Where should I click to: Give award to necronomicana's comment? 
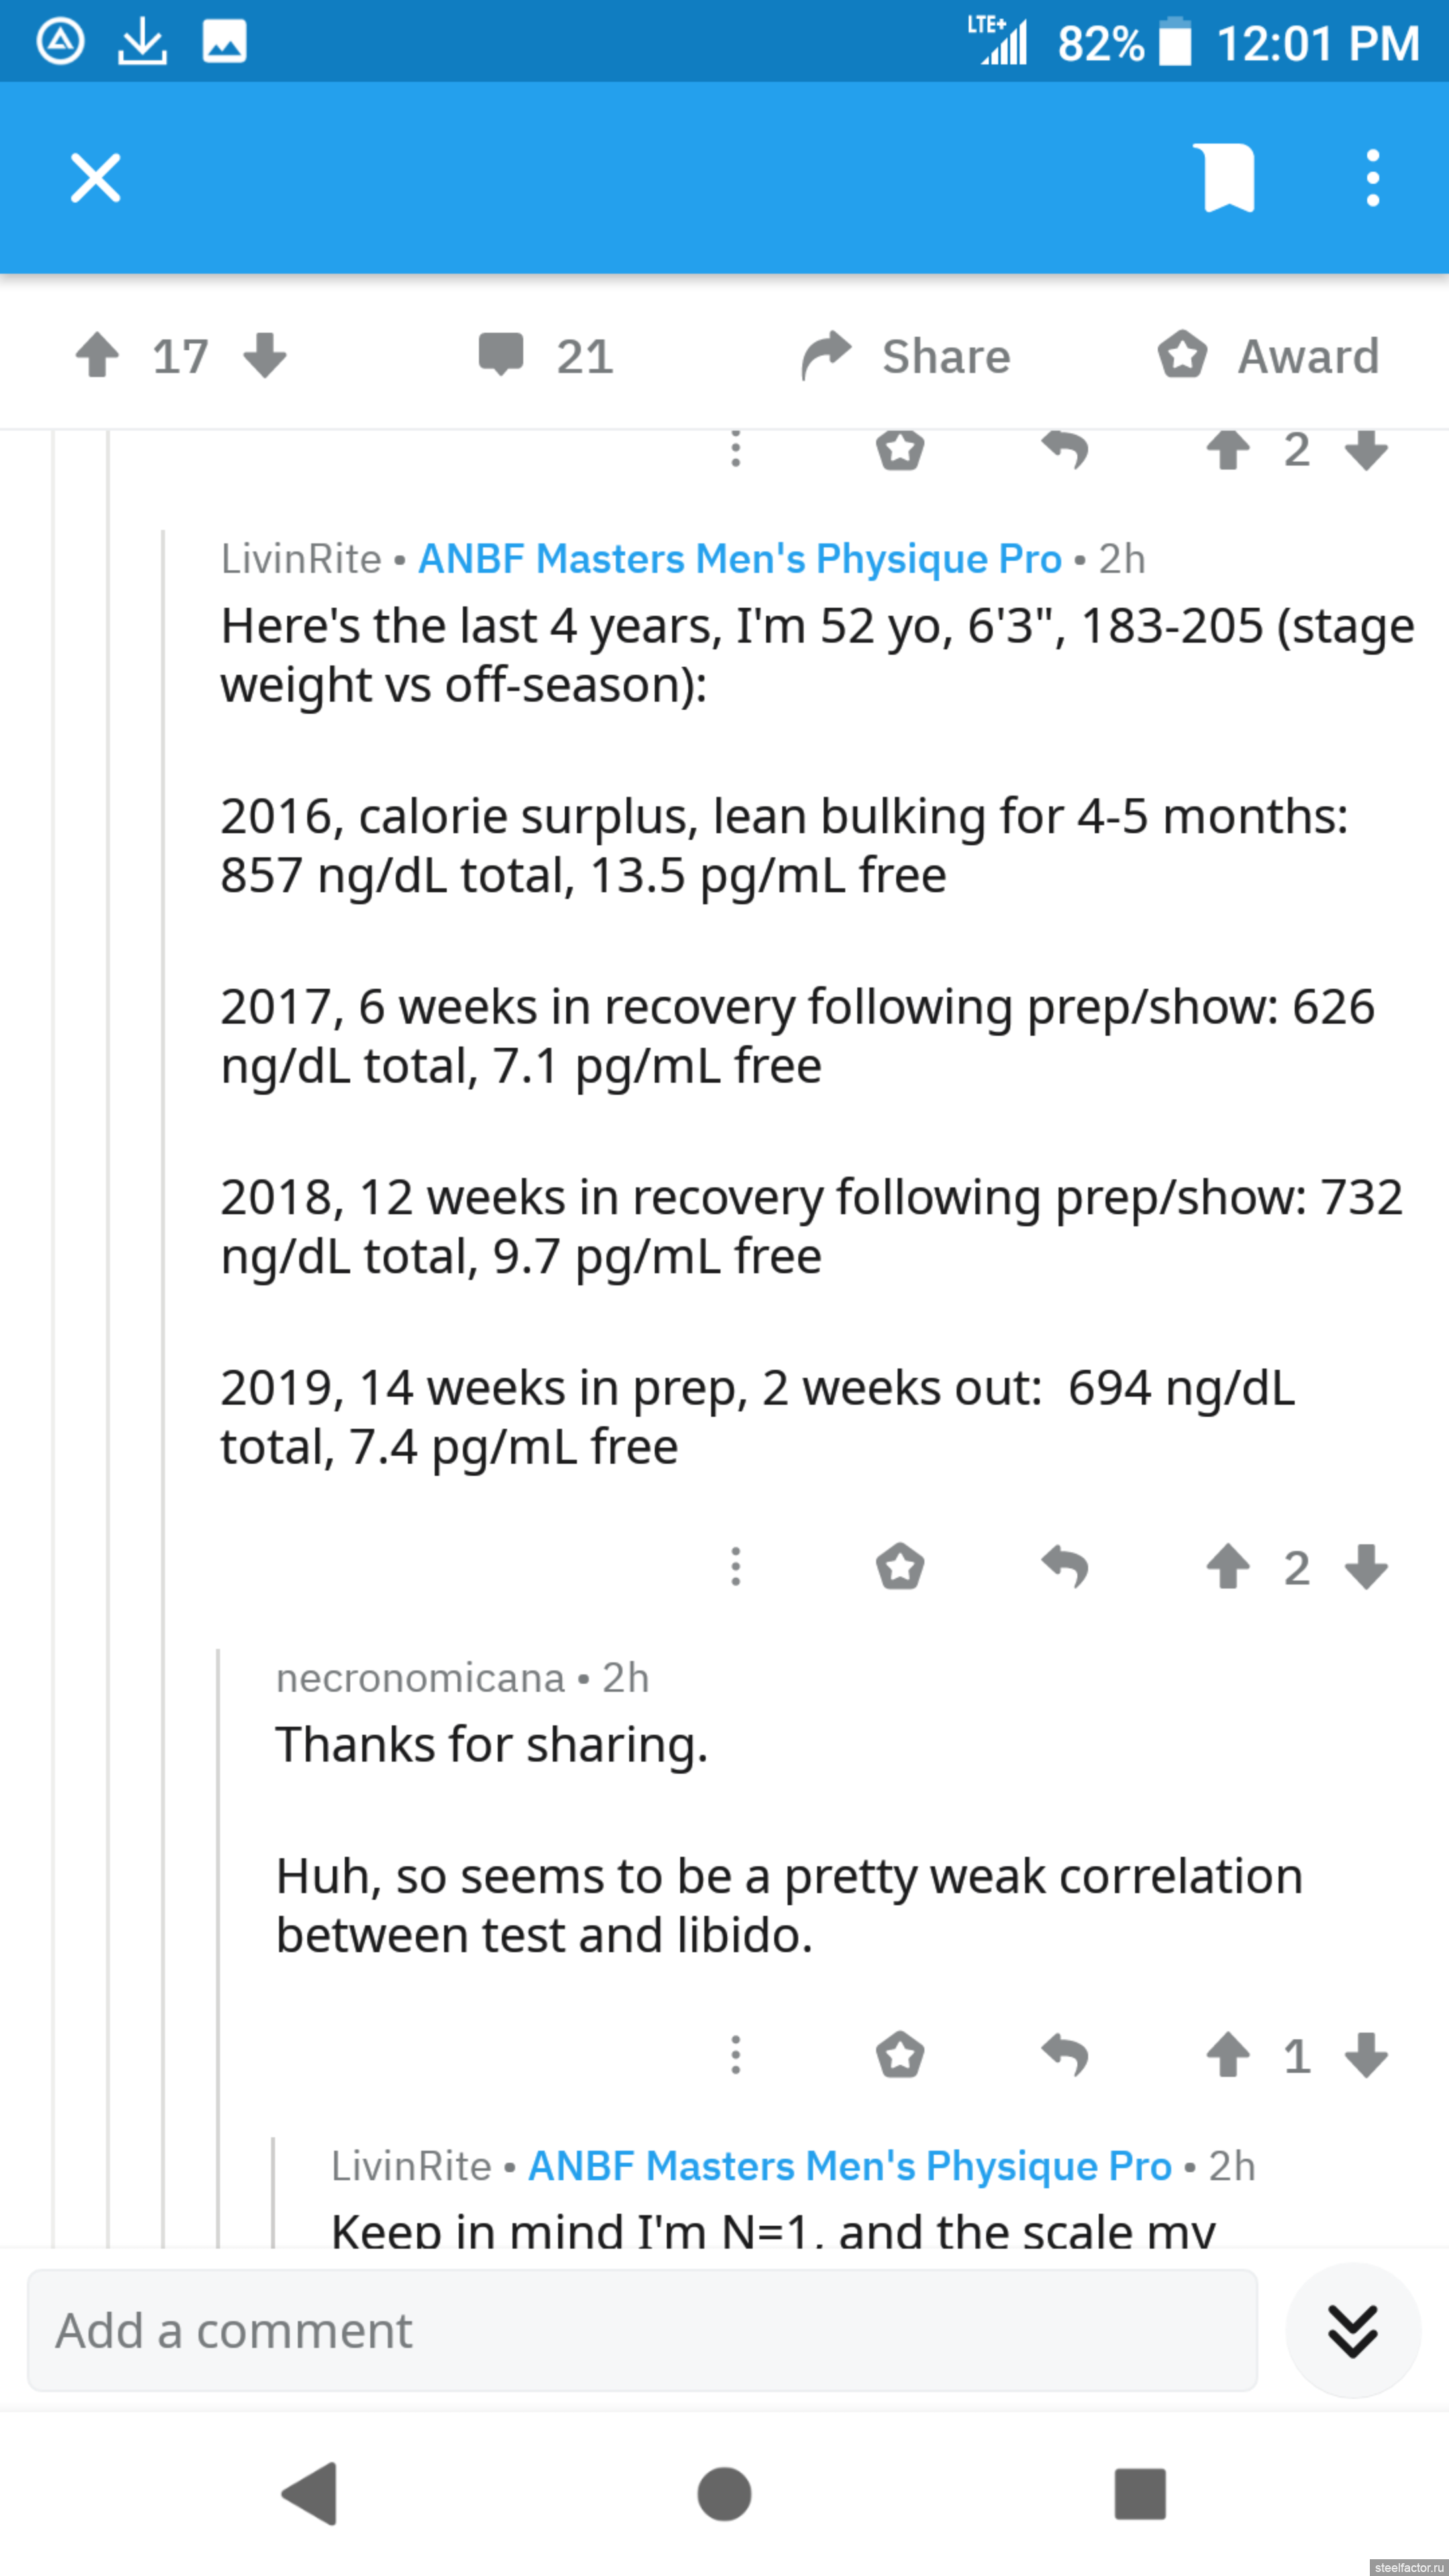(x=900, y=2055)
